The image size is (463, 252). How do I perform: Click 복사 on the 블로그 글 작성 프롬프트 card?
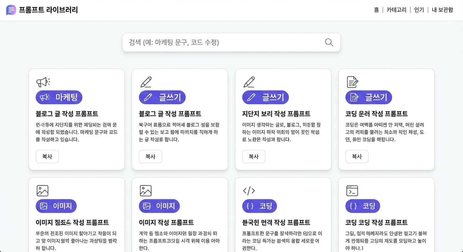(x=150, y=157)
